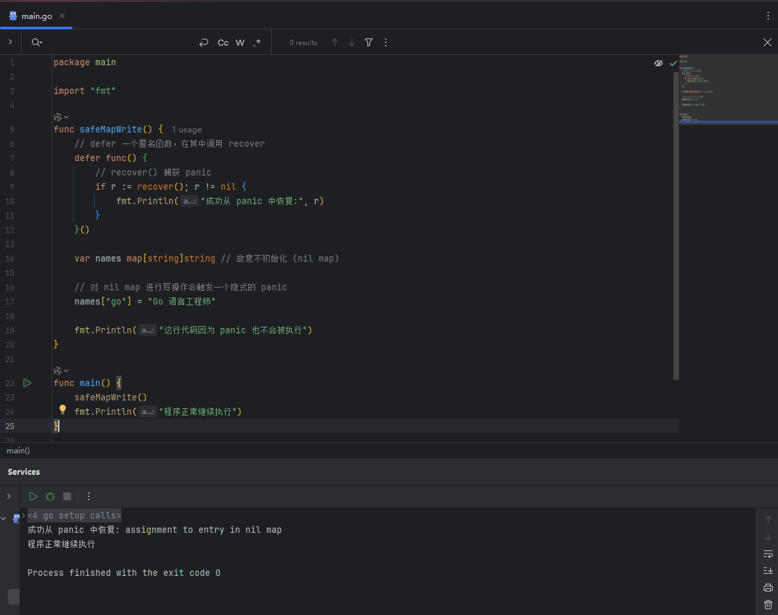778x615 pixels.
Task: Expand the replace field chevron in search bar
Action: [x=10, y=42]
